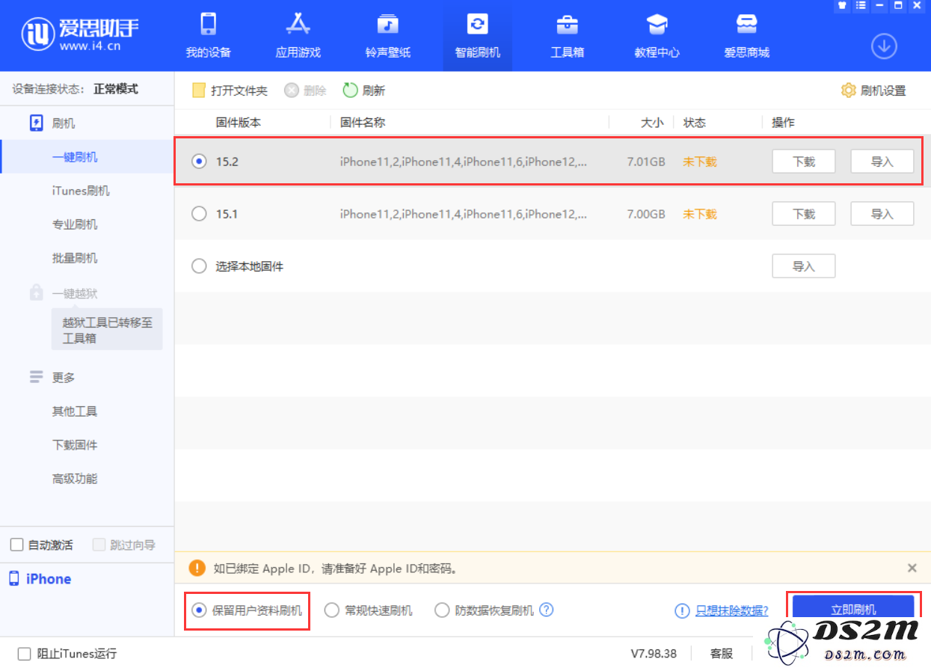
Task: Click 导入 for firmware 15.1
Action: coord(882,214)
